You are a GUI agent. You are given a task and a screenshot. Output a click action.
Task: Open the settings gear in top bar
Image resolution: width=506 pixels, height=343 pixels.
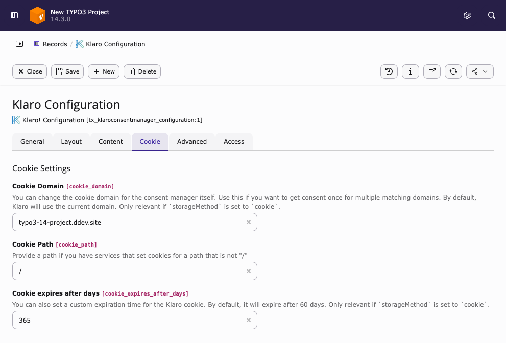tap(467, 15)
